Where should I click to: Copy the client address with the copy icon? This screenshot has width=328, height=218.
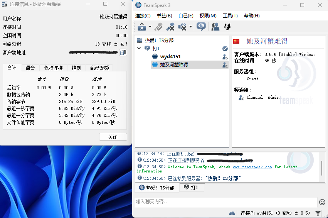click(123, 52)
